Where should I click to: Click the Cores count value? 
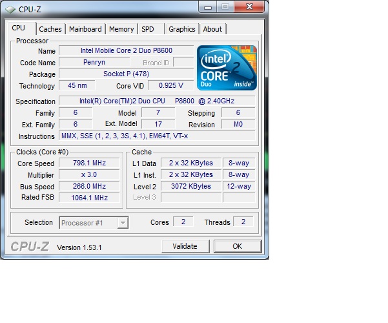(183, 222)
